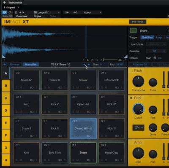Go to previous preset with left arrow
Viewport: 169px width, 168px height.
point(20,13)
